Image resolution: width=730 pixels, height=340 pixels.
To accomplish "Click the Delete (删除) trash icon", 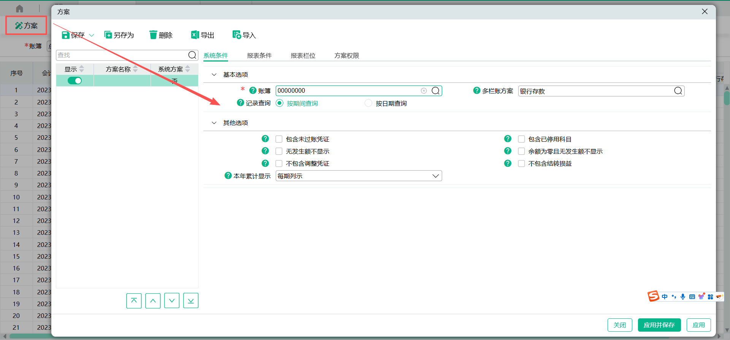I will click(x=153, y=35).
